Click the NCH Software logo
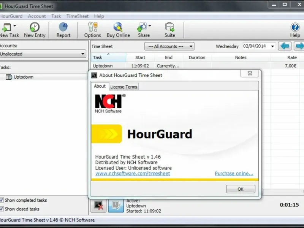Screen dimensions: 304x228 point(110,103)
